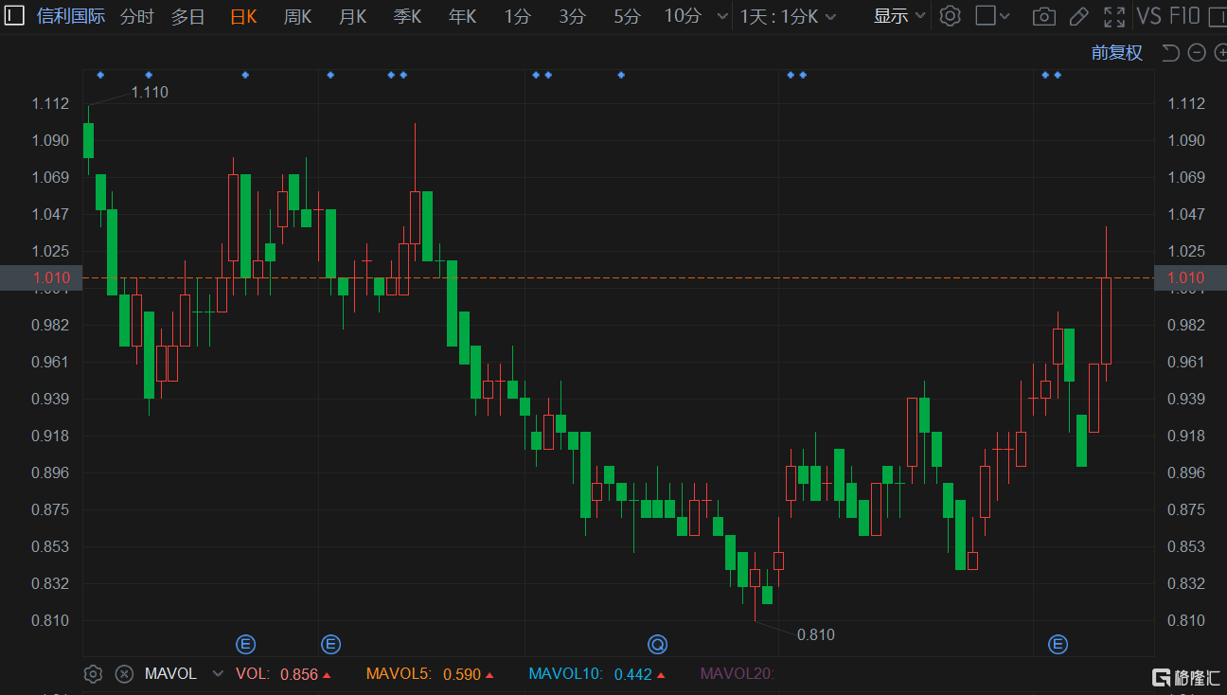
Task: Switch to the 分时 intraday tab
Action: [x=135, y=15]
